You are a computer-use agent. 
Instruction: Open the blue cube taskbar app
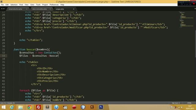[x=83, y=107]
